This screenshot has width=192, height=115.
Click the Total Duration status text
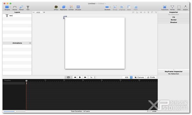coord(80,111)
